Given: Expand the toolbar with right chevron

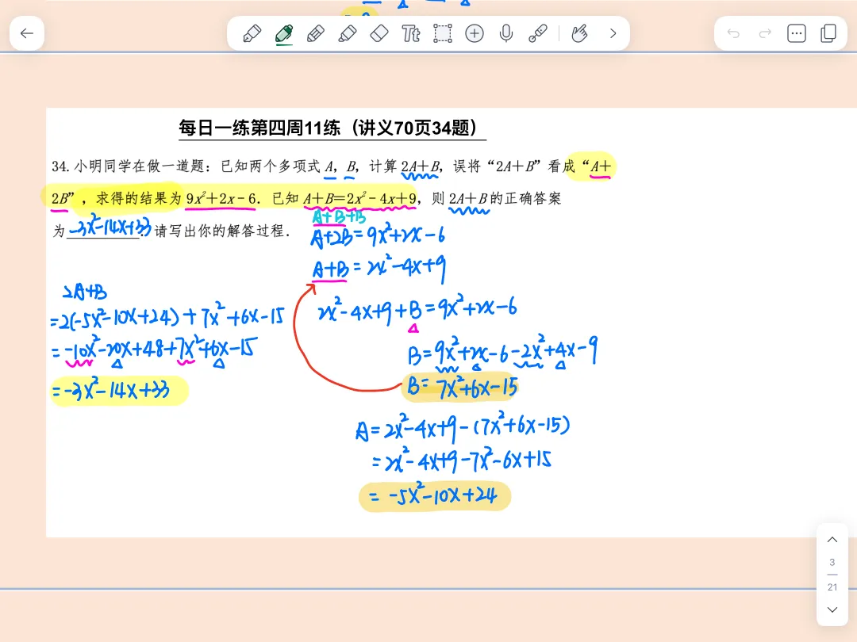Looking at the screenshot, I should click(x=613, y=33).
